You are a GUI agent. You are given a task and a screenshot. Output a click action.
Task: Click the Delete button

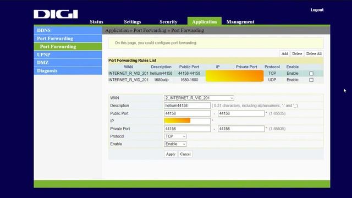297,54
